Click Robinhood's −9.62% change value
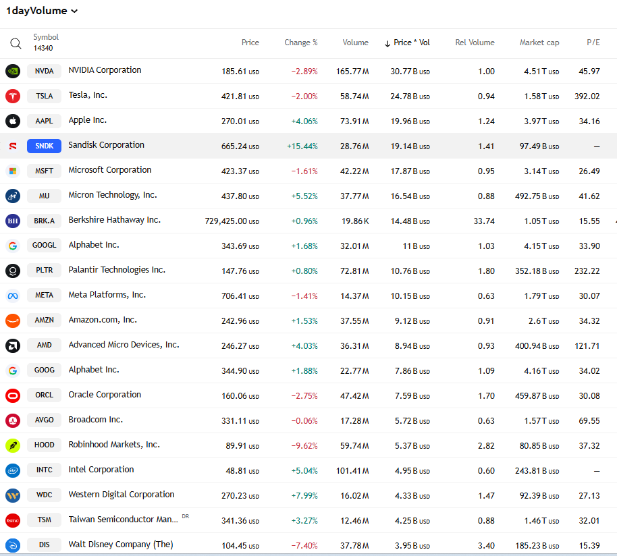The image size is (617, 556). pyautogui.click(x=304, y=446)
